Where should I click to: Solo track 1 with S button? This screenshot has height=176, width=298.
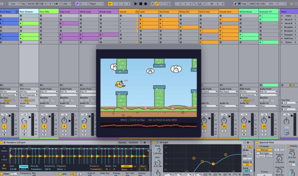(4, 131)
